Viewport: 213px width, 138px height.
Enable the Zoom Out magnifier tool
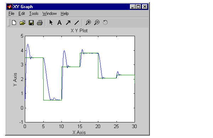click(x=97, y=22)
